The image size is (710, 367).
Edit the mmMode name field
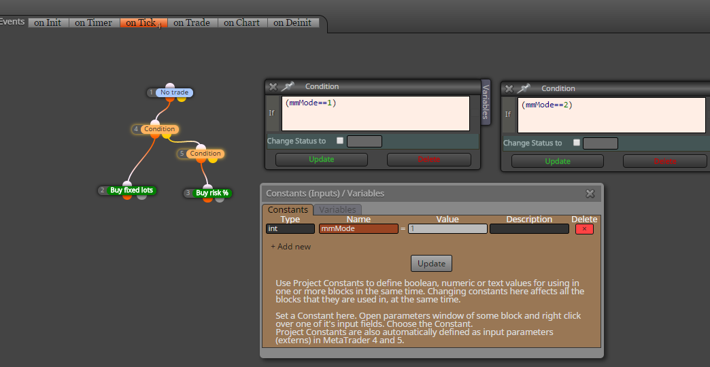pyautogui.click(x=358, y=229)
